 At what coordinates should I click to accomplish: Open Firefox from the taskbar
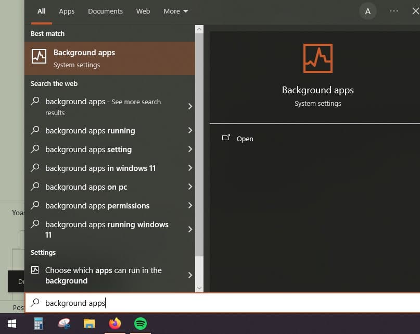pos(115,324)
